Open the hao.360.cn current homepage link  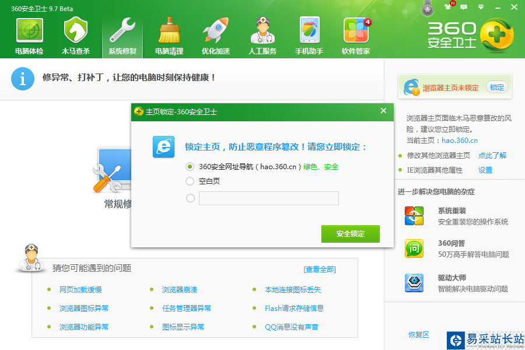pyautogui.click(x=460, y=141)
